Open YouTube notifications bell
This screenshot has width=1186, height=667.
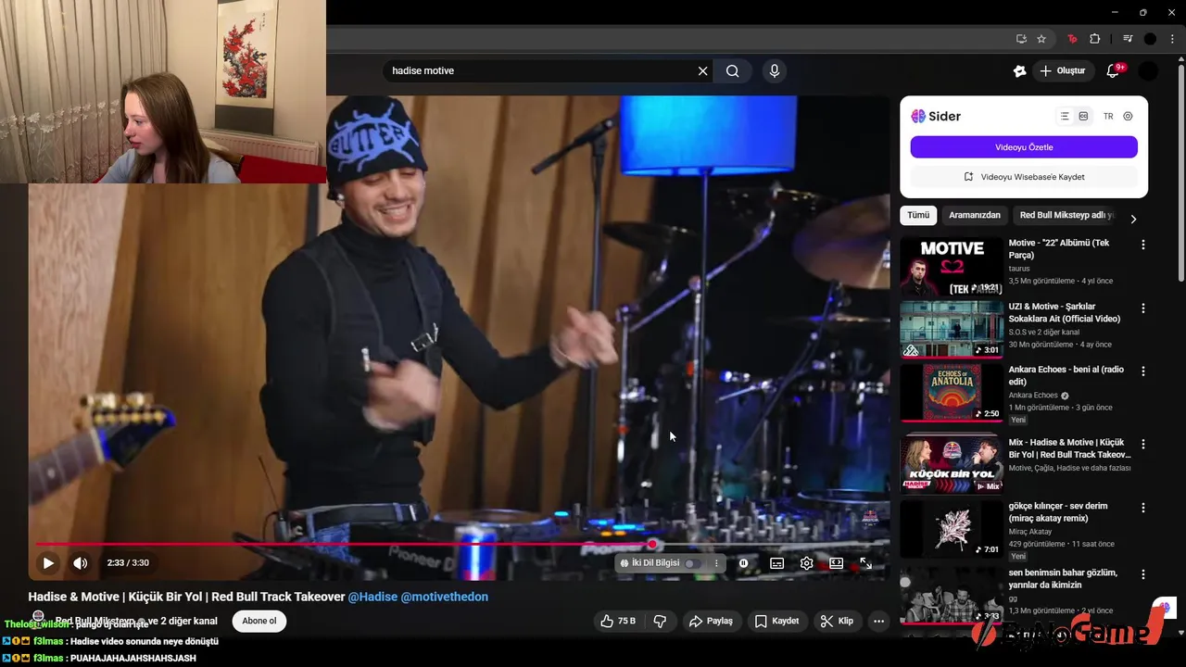[1114, 70]
